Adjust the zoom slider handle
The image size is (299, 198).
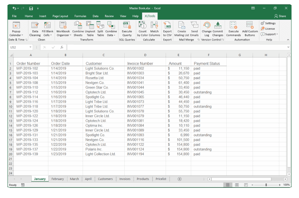(x=266, y=185)
